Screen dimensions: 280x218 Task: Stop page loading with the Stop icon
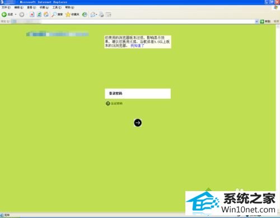tap(32, 15)
